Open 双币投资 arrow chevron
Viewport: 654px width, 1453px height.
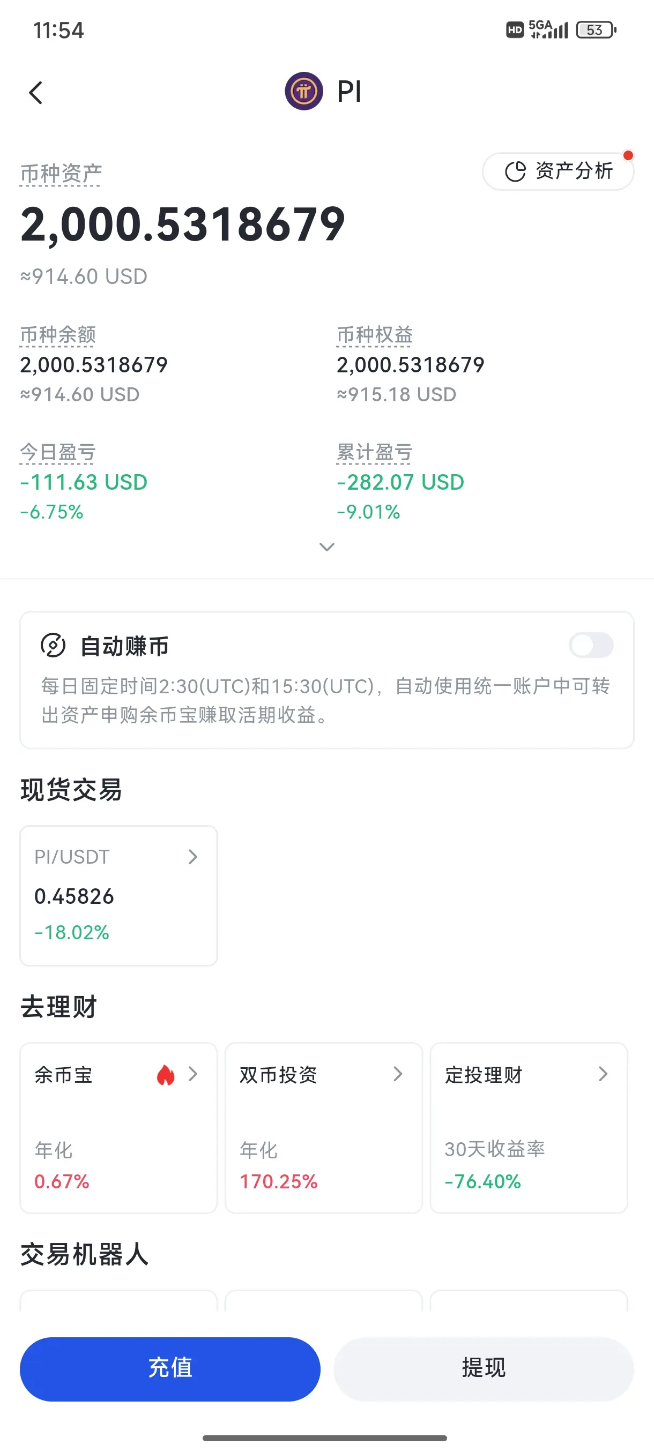[398, 1074]
